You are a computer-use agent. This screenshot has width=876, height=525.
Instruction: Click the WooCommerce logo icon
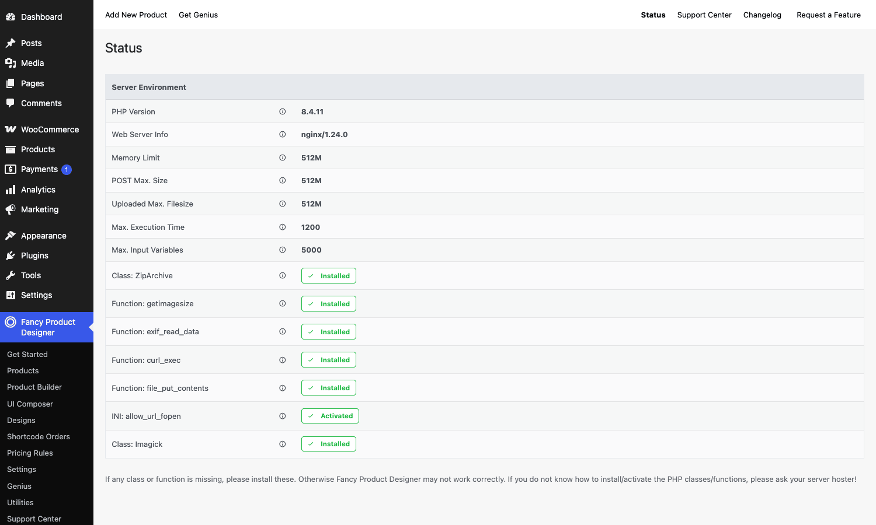tap(11, 129)
